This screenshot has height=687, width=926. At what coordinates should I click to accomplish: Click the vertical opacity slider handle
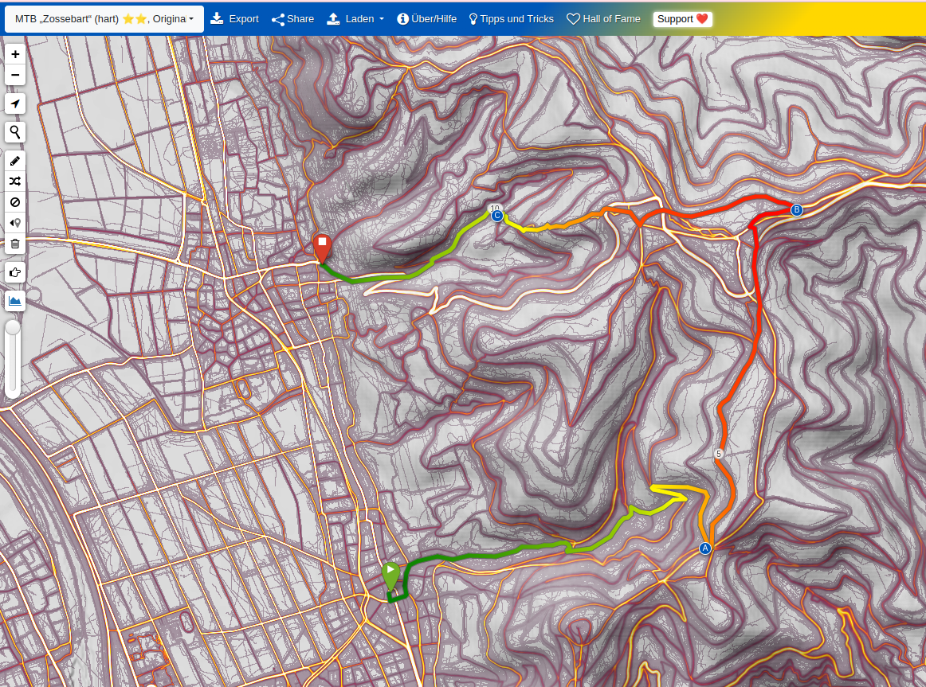pos(13,327)
